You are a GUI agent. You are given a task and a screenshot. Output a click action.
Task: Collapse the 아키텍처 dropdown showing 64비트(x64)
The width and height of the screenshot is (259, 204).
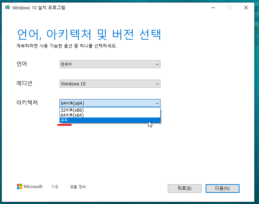110,103
